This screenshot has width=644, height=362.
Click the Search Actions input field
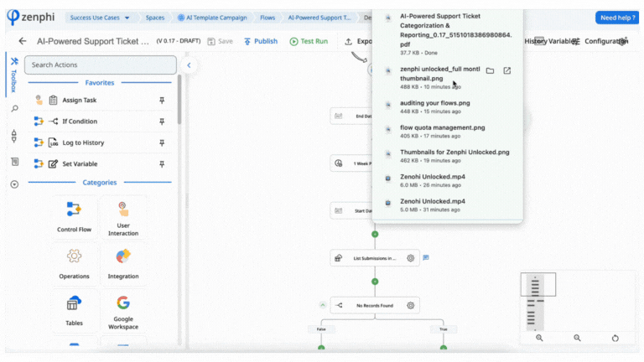101,65
